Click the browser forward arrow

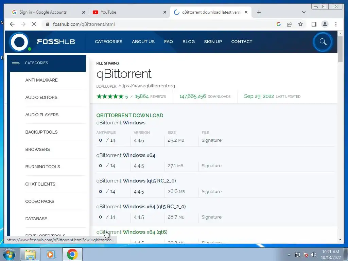(x=23, y=24)
